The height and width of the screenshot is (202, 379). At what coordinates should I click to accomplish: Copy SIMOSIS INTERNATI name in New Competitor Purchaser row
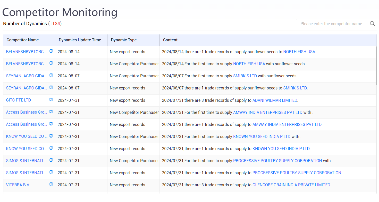click(51, 160)
